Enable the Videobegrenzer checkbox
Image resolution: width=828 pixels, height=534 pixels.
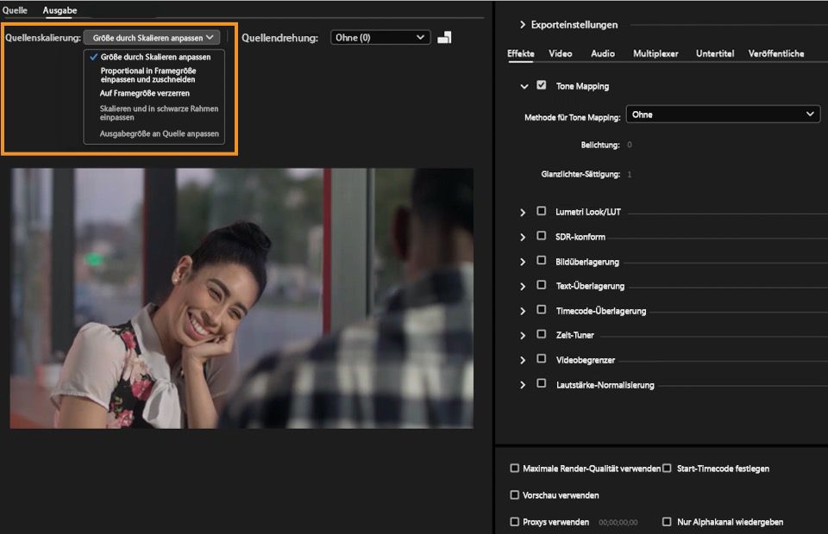pos(542,358)
